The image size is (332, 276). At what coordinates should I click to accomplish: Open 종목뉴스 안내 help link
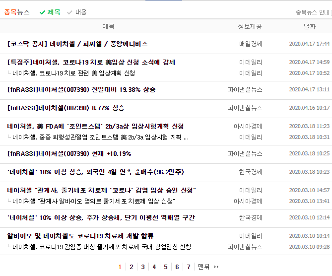(312, 12)
